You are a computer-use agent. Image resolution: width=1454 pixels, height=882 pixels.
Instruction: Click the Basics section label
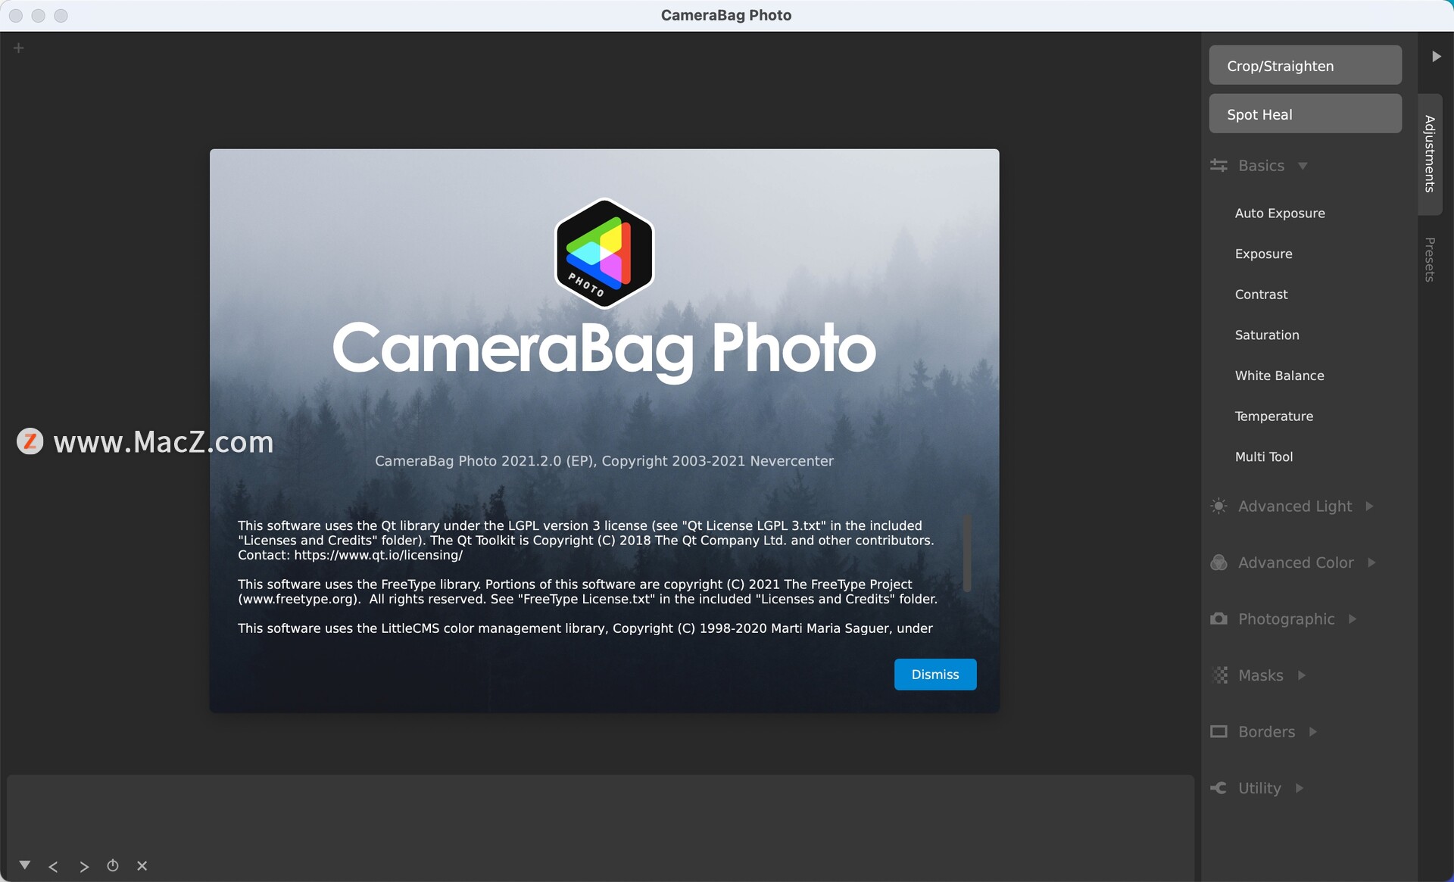point(1261,165)
